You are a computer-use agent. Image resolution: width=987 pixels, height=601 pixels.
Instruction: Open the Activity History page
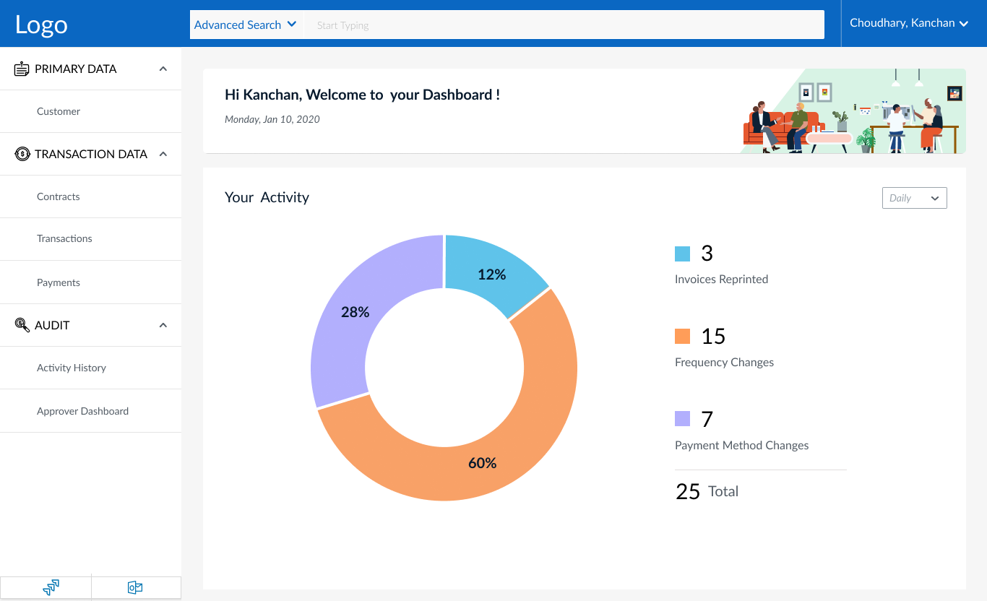point(72,368)
